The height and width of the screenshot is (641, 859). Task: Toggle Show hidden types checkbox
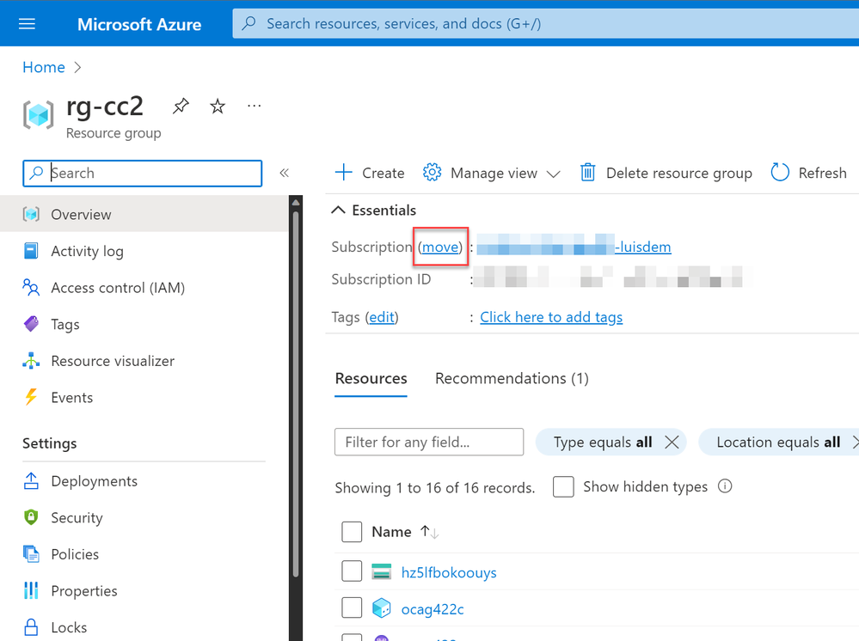tap(563, 486)
